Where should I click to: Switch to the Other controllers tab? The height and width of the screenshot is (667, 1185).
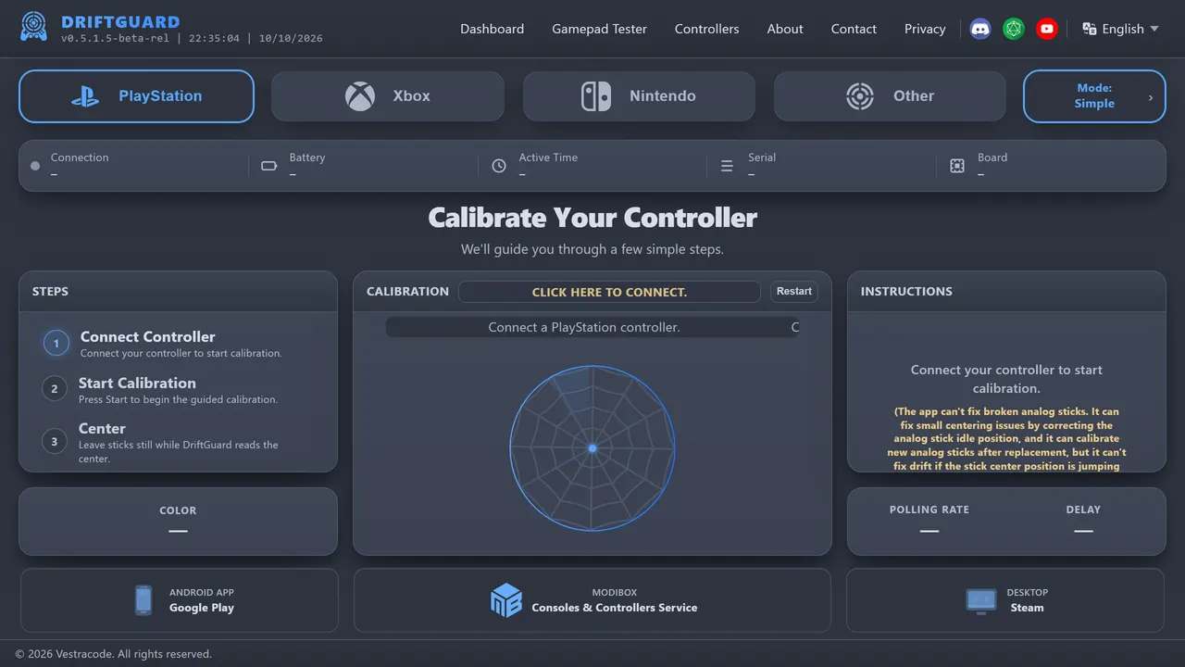point(890,96)
